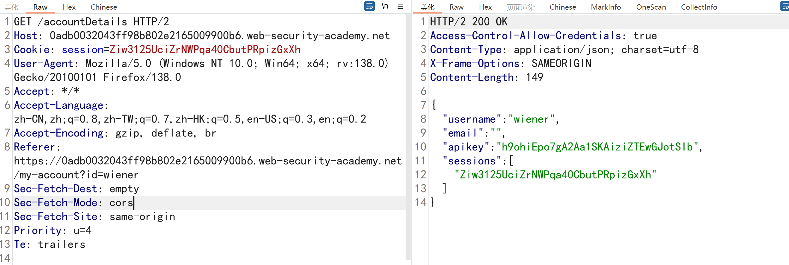
Task: Click the response 美化 tab
Action: pos(427,7)
